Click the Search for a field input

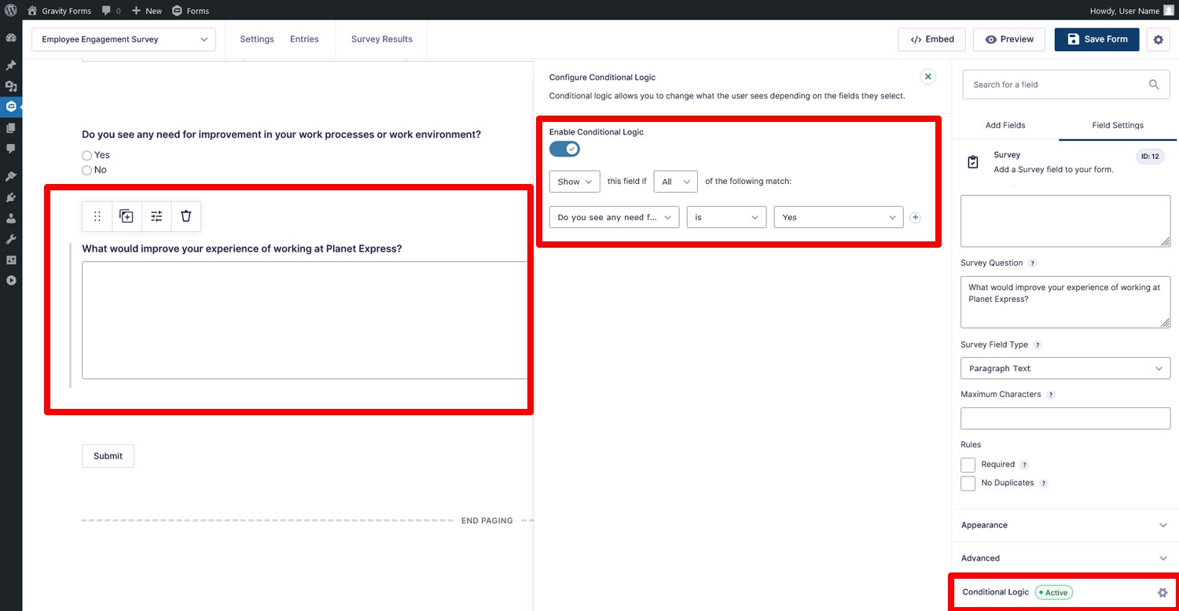point(1066,85)
